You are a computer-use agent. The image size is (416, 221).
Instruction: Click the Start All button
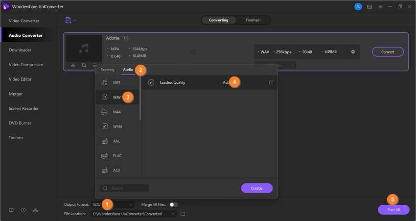393,210
